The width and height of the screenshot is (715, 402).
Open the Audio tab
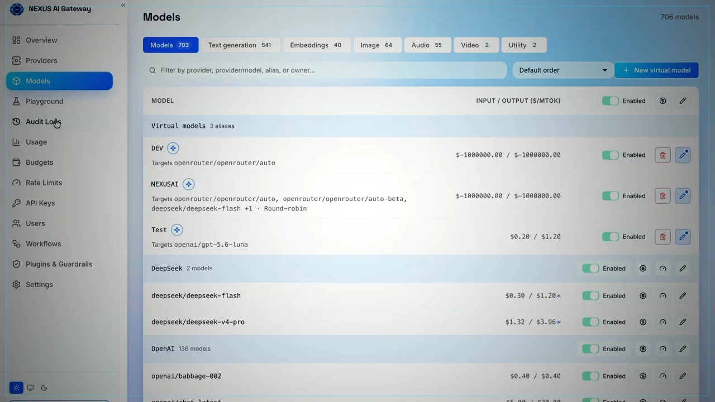(427, 45)
